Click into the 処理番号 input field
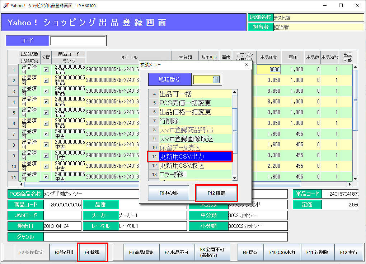366x264 pixels. (207, 79)
